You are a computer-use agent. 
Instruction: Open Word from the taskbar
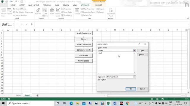[x=115, y=103]
